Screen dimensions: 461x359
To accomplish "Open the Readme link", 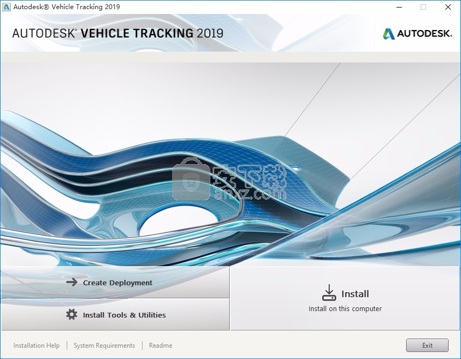I will (x=160, y=346).
